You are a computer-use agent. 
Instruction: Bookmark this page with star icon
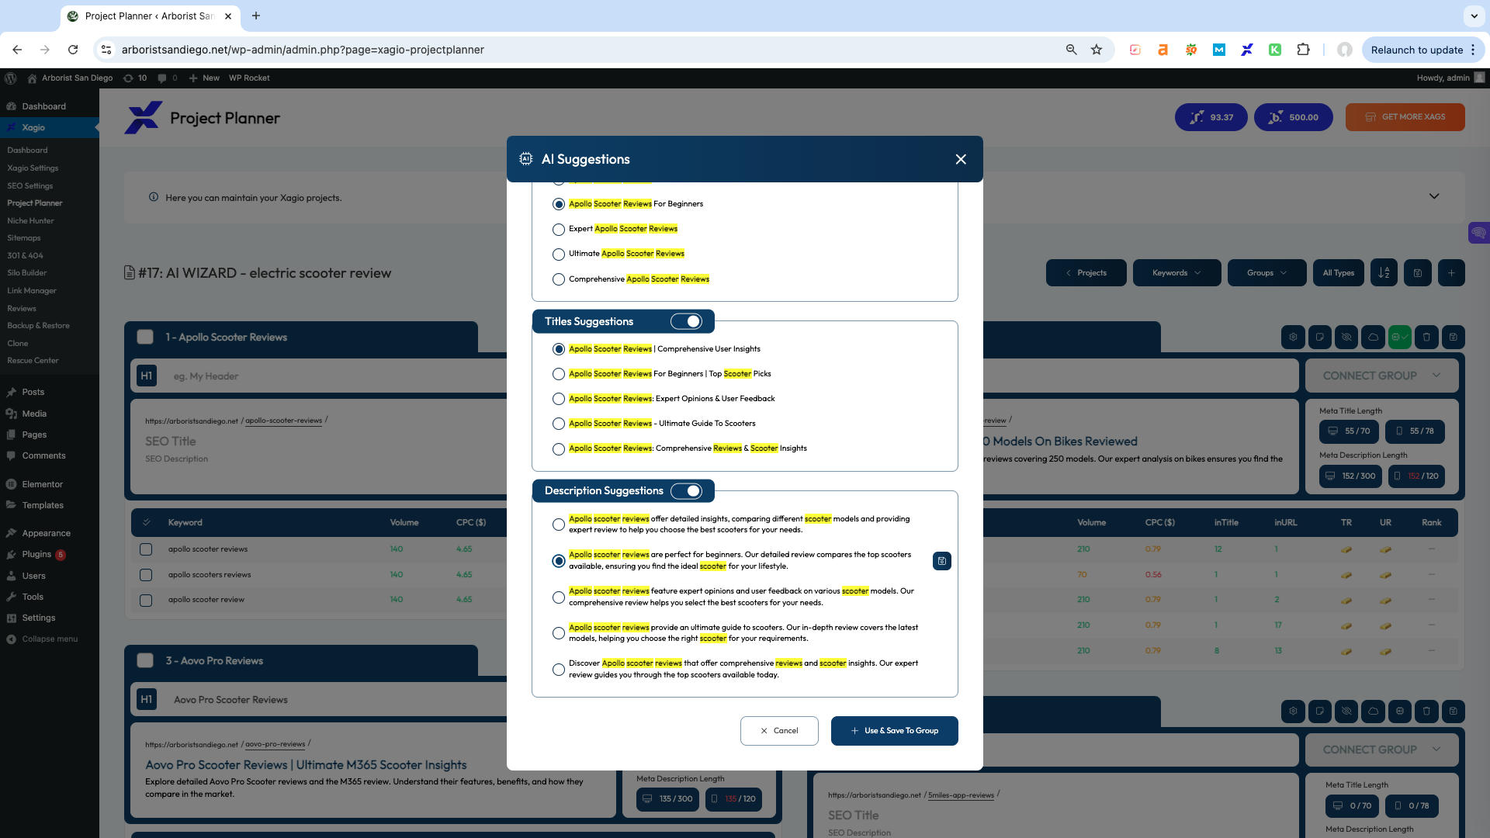point(1097,50)
